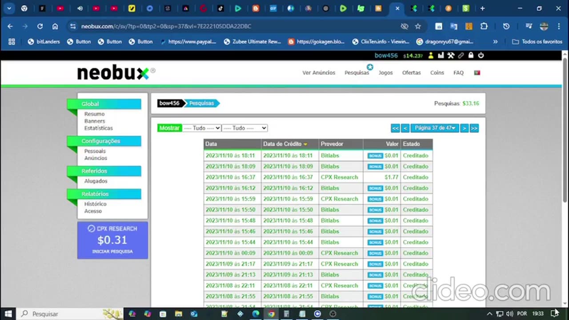The width and height of the screenshot is (569, 320).
Task: Jump to the last page with >>
Action: (x=474, y=128)
